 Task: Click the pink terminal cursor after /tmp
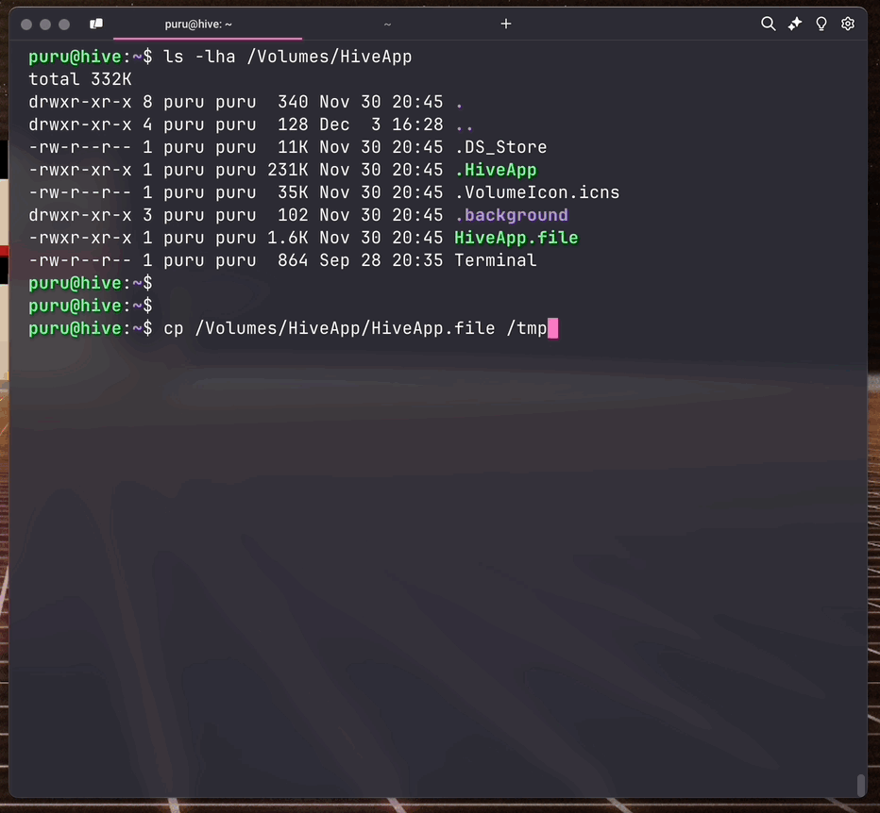(552, 328)
